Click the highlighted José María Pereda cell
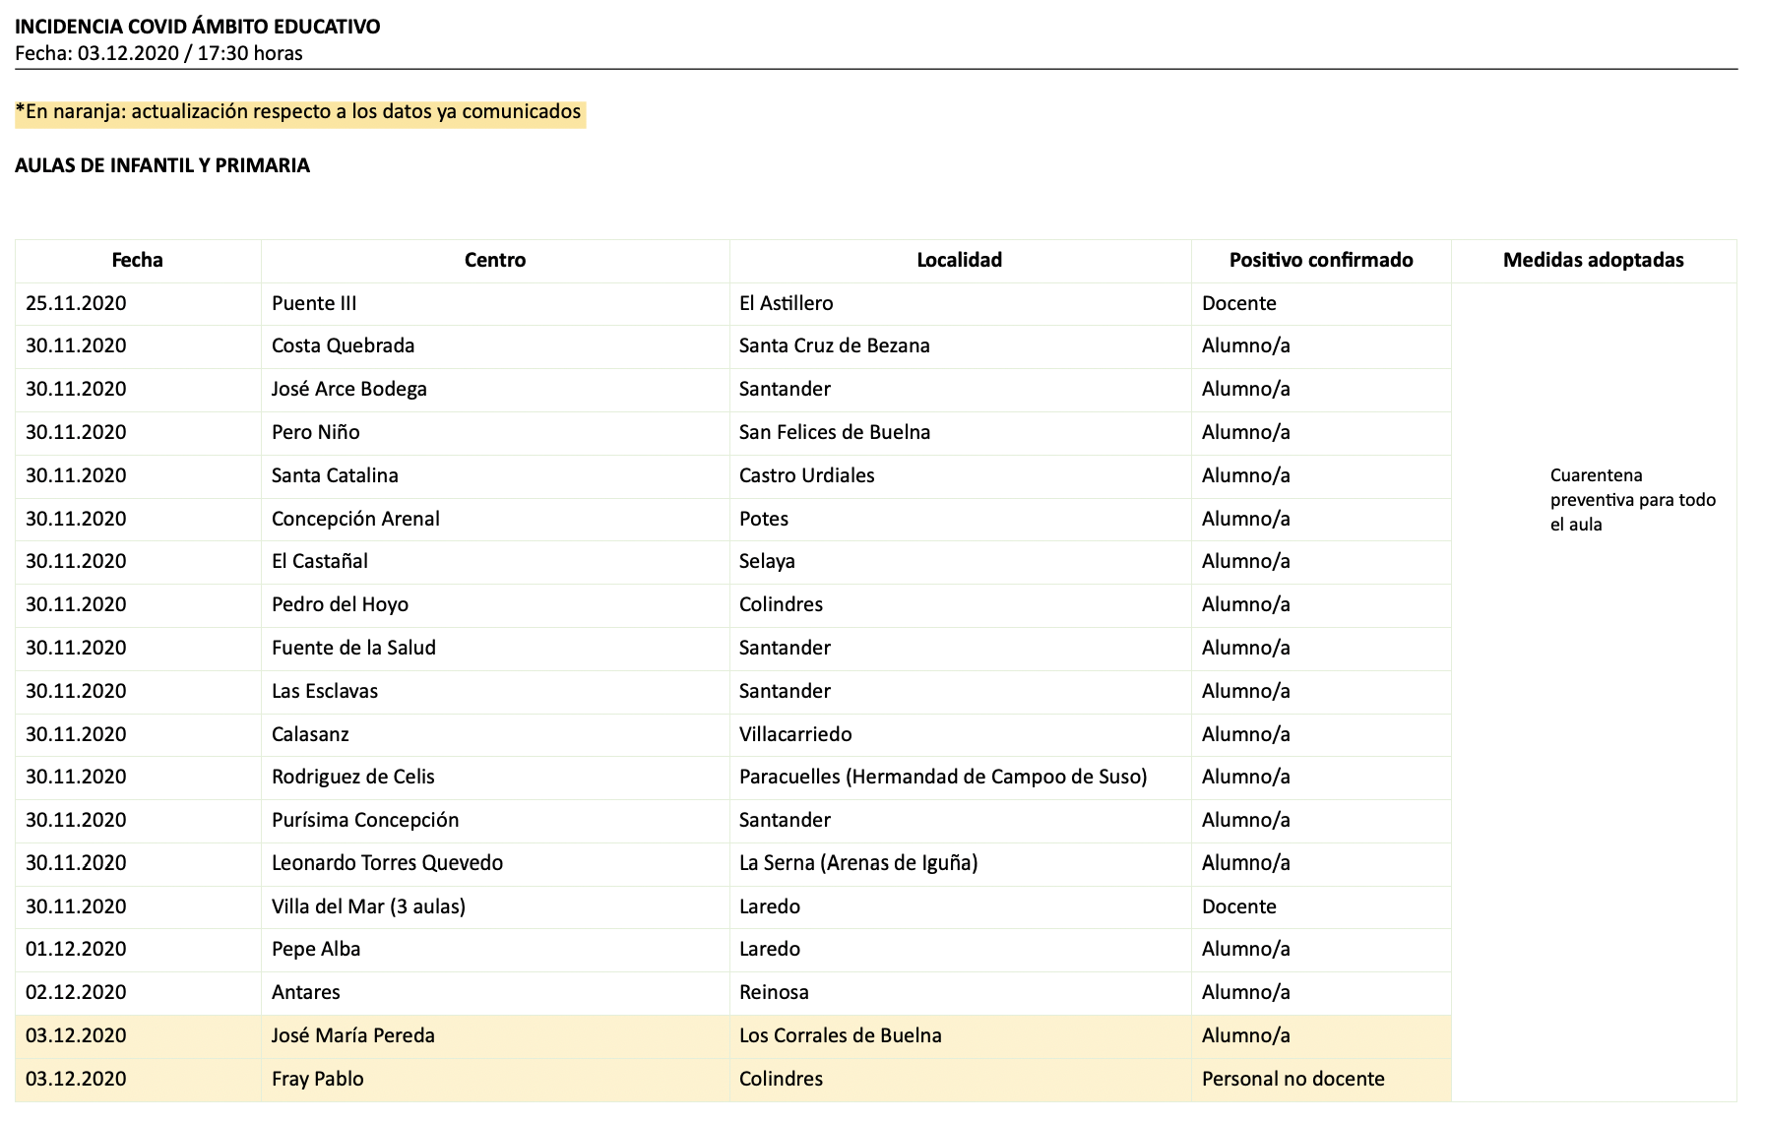1766x1122 pixels. click(x=352, y=1035)
